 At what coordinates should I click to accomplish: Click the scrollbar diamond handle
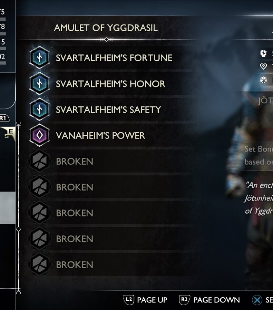[18, 229]
